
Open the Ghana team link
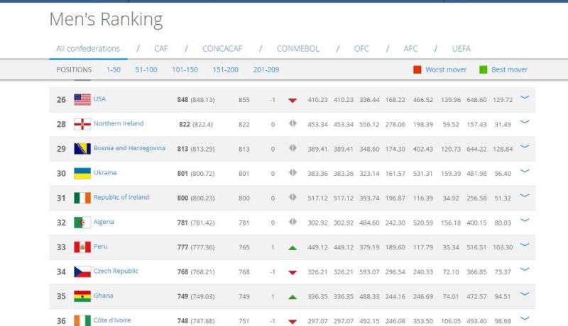coord(103,296)
